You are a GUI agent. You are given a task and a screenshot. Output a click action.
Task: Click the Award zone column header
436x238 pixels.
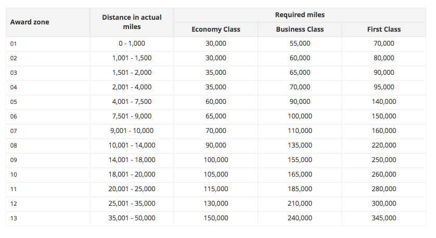pyautogui.click(x=30, y=22)
